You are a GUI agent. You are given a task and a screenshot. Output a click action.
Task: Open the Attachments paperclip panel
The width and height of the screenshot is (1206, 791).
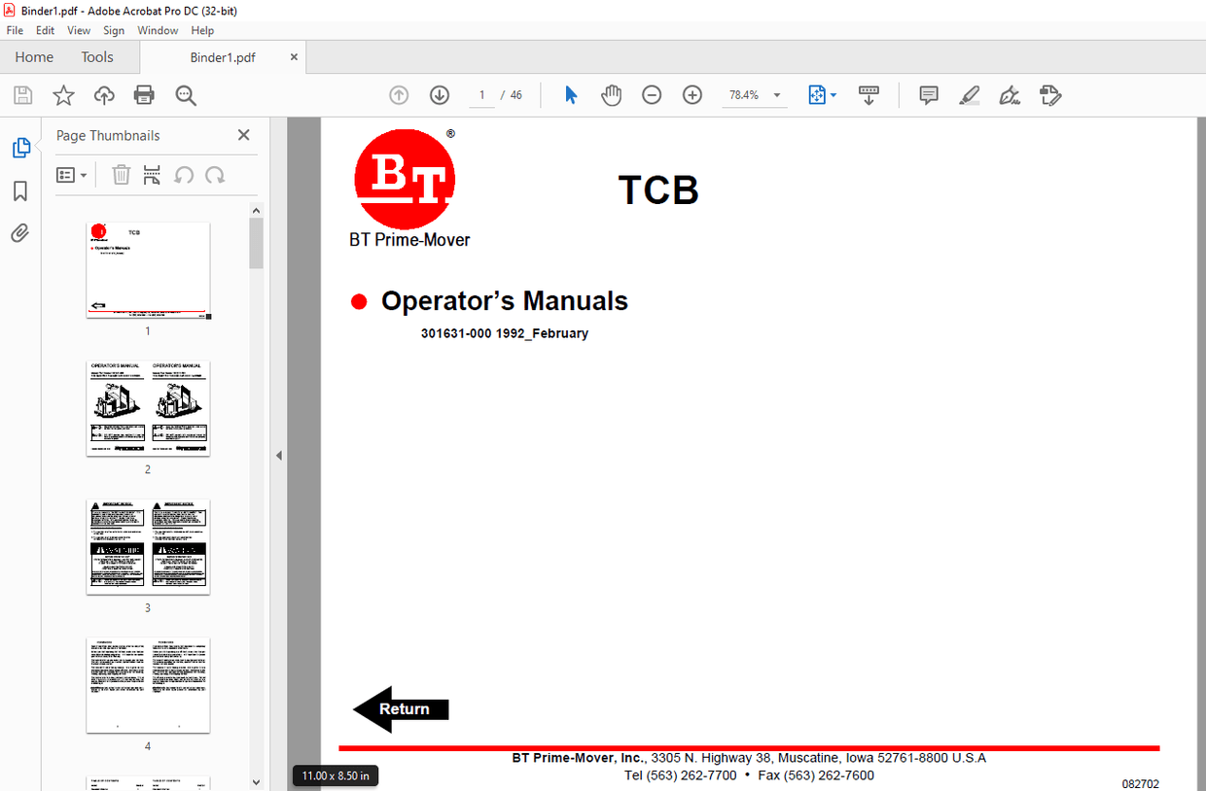click(x=20, y=233)
